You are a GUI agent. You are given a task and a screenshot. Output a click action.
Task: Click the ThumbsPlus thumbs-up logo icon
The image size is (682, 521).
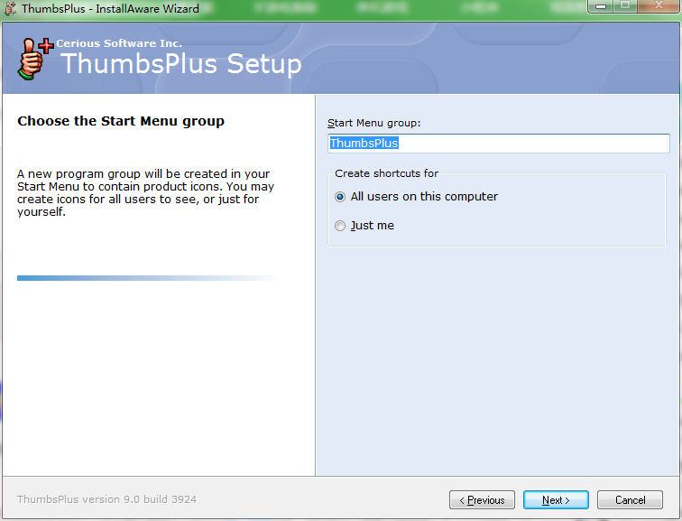35,59
